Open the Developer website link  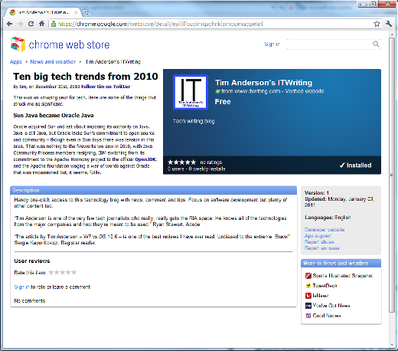[x=325, y=230]
